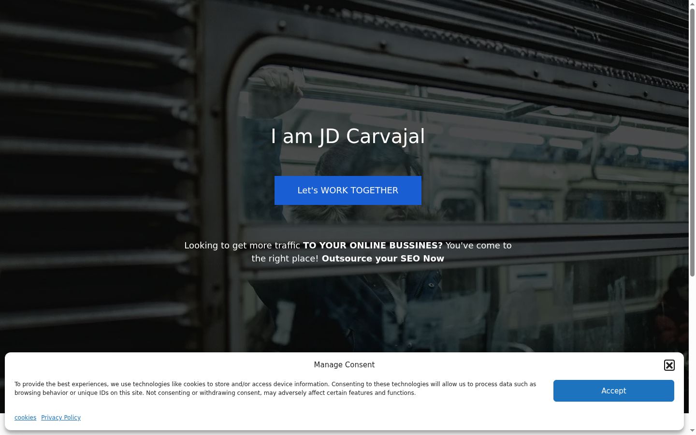Close the Manage Consent dialog
Screen dimensions: 696x435
pyautogui.click(x=669, y=365)
